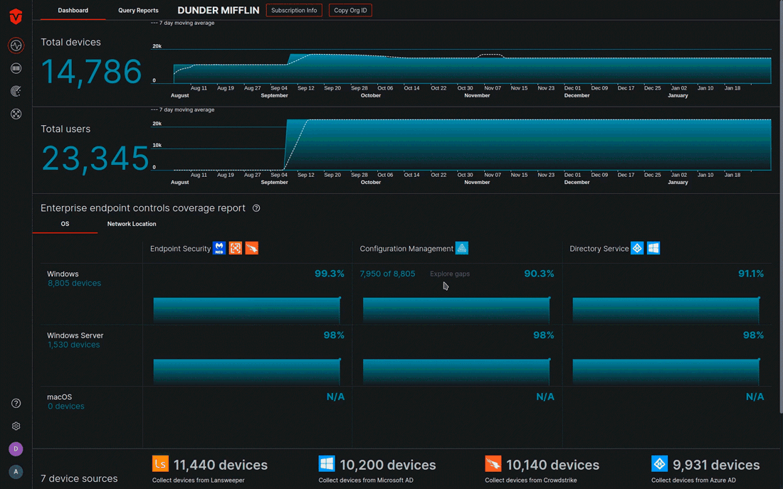This screenshot has height=489, width=783.
Task: Click the Windows Configuration Management coverage bar
Action: click(x=456, y=310)
